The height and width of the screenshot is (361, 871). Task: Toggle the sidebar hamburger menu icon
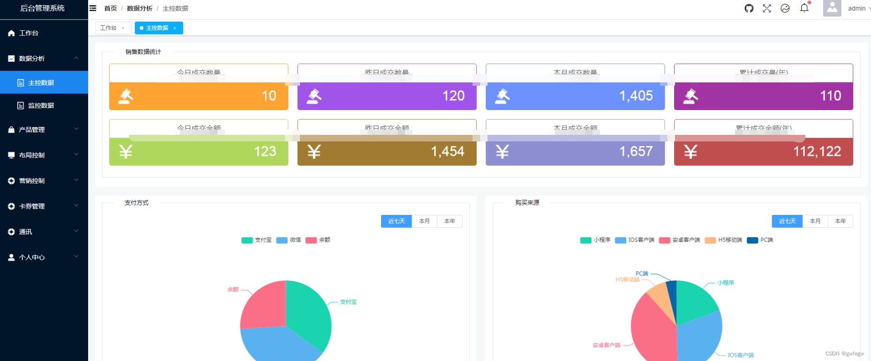coord(93,8)
